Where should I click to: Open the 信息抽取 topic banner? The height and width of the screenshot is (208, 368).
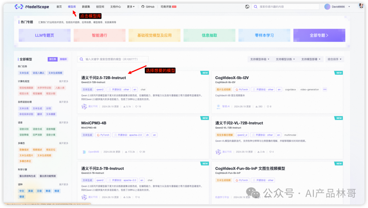click(209, 35)
